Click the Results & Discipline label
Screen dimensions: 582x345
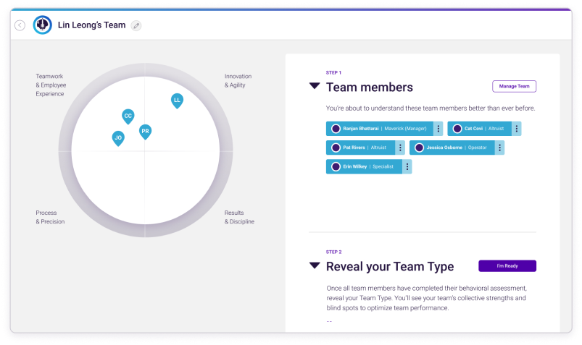click(x=239, y=217)
